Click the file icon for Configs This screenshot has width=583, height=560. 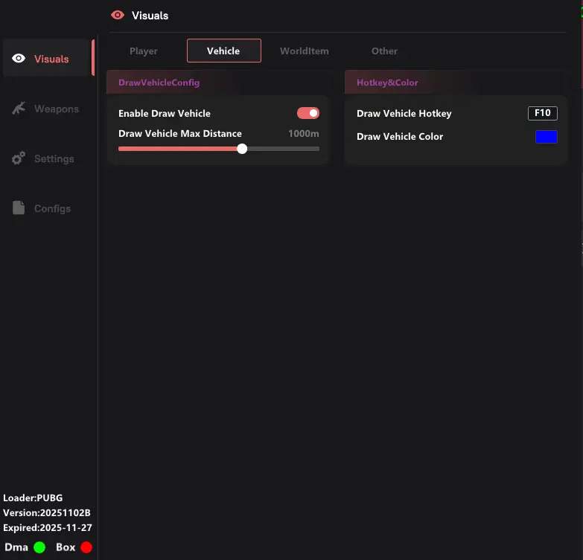(19, 208)
